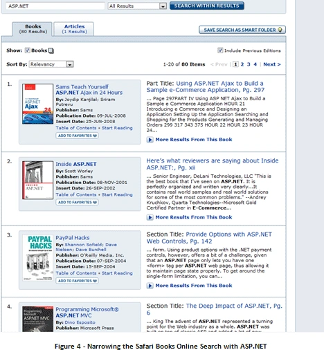Viewport: 324px width, 350px height.
Task: Open Programming Microsoft ASP.NET MVC title link
Action: 87,313
